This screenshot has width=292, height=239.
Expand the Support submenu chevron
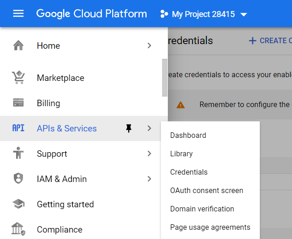(149, 154)
